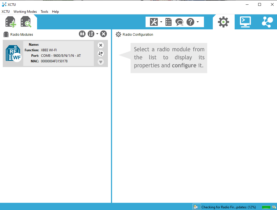Open the XCTU menu
This screenshot has width=277, height=210.
click(x=6, y=12)
